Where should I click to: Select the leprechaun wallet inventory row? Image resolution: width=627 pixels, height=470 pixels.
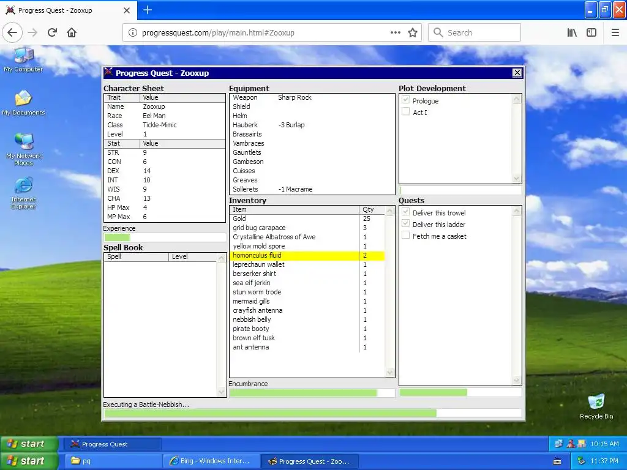307,264
